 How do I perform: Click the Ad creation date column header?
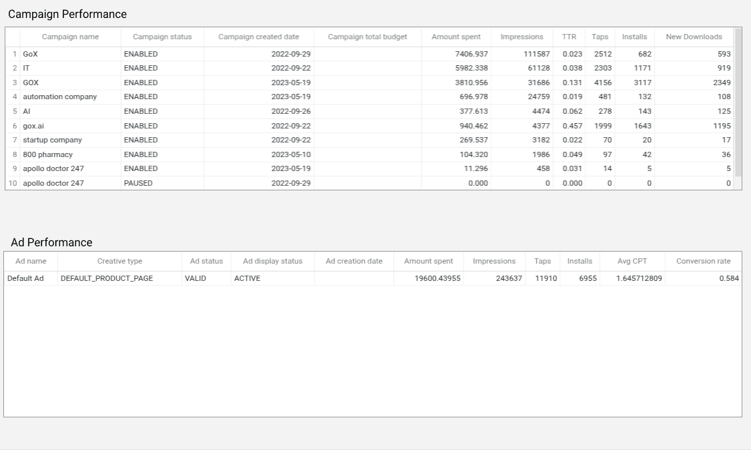tap(354, 261)
